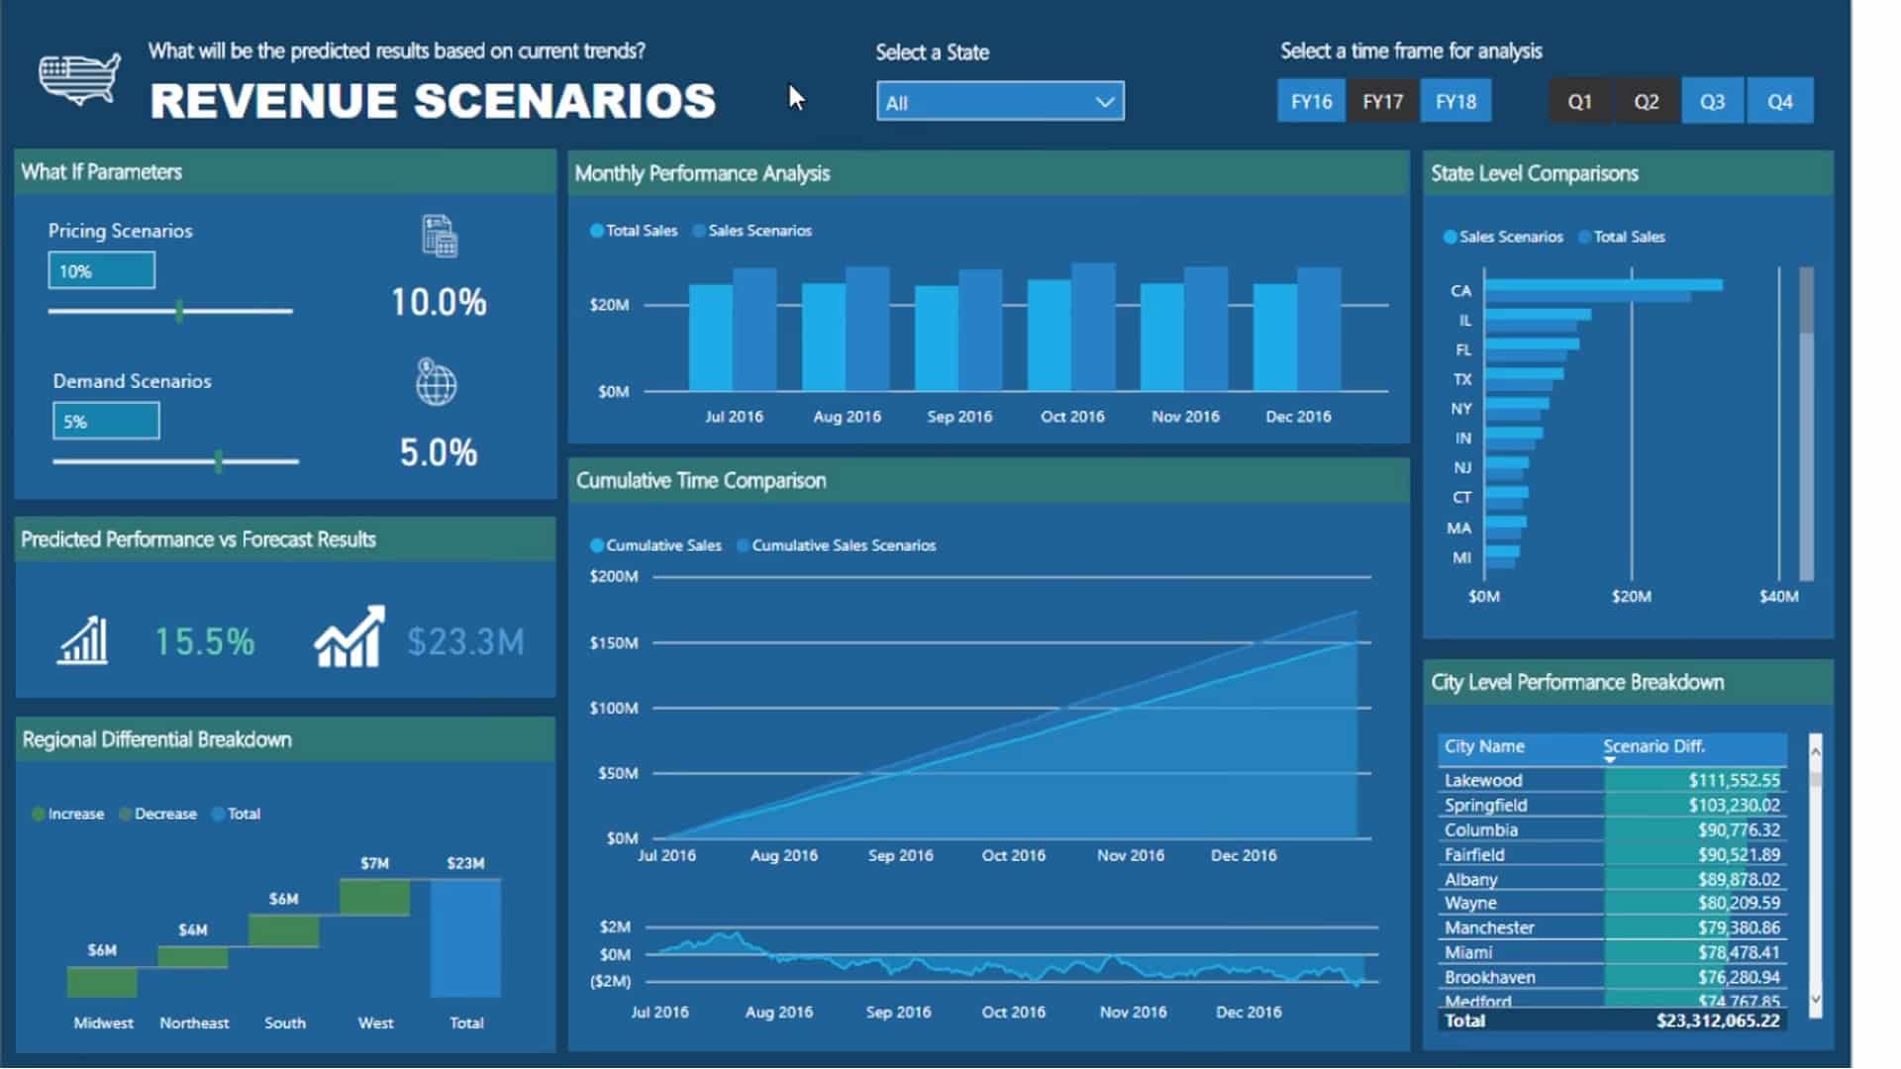
Task: Click the CA state bar
Action: [x=1603, y=290]
